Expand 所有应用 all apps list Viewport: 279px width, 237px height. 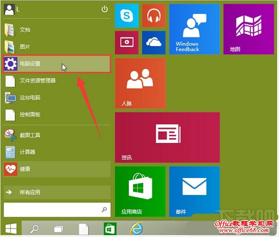point(57,192)
